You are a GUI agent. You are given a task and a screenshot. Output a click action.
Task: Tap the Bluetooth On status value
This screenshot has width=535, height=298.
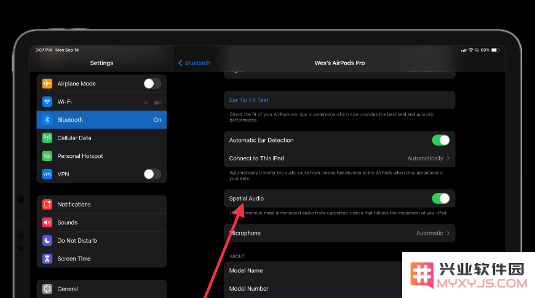click(x=157, y=120)
